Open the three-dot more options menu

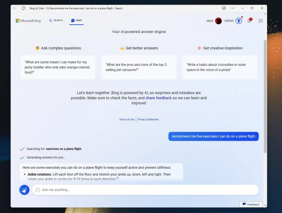(x=233, y=8)
